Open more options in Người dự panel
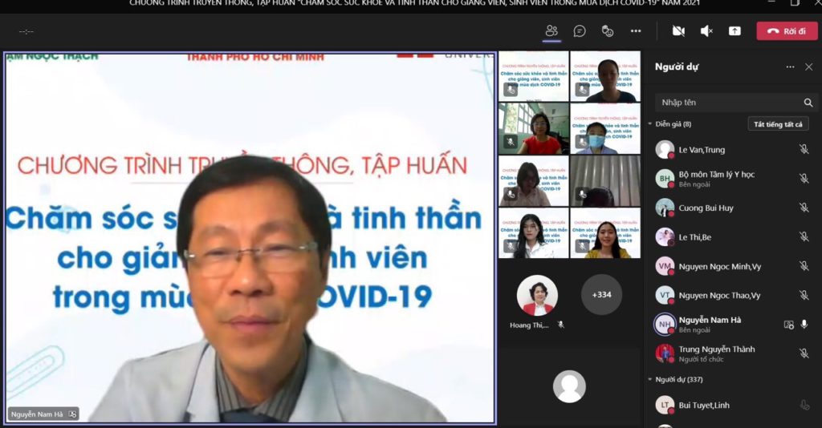822x428 pixels. pyautogui.click(x=790, y=67)
